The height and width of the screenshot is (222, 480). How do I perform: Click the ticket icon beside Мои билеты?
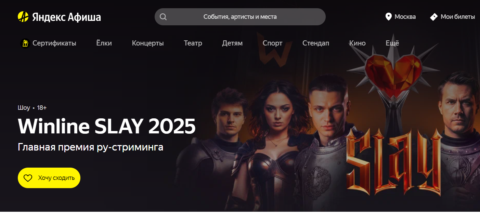pyautogui.click(x=434, y=17)
